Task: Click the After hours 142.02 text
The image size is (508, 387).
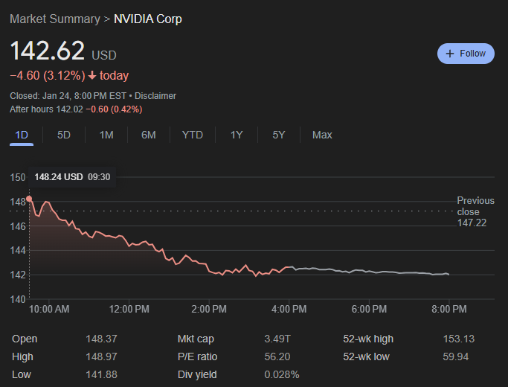Action: (x=46, y=109)
